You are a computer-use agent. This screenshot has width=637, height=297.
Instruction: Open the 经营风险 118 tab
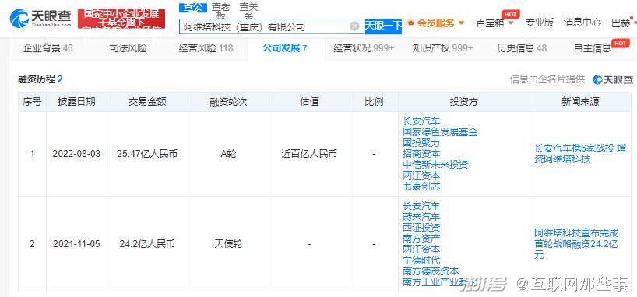tap(206, 48)
